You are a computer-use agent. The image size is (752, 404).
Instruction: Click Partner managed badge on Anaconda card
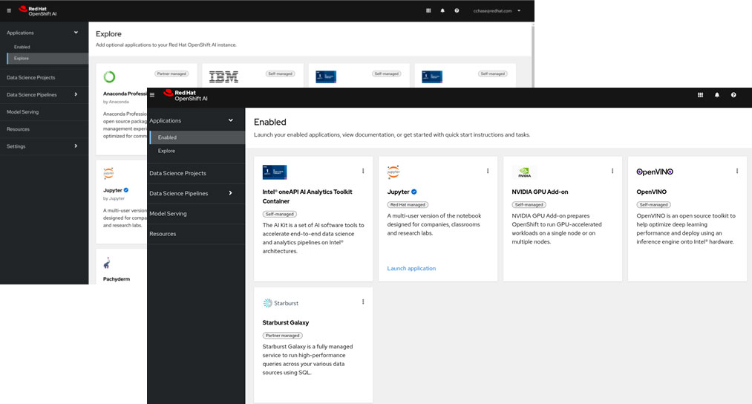pos(171,74)
